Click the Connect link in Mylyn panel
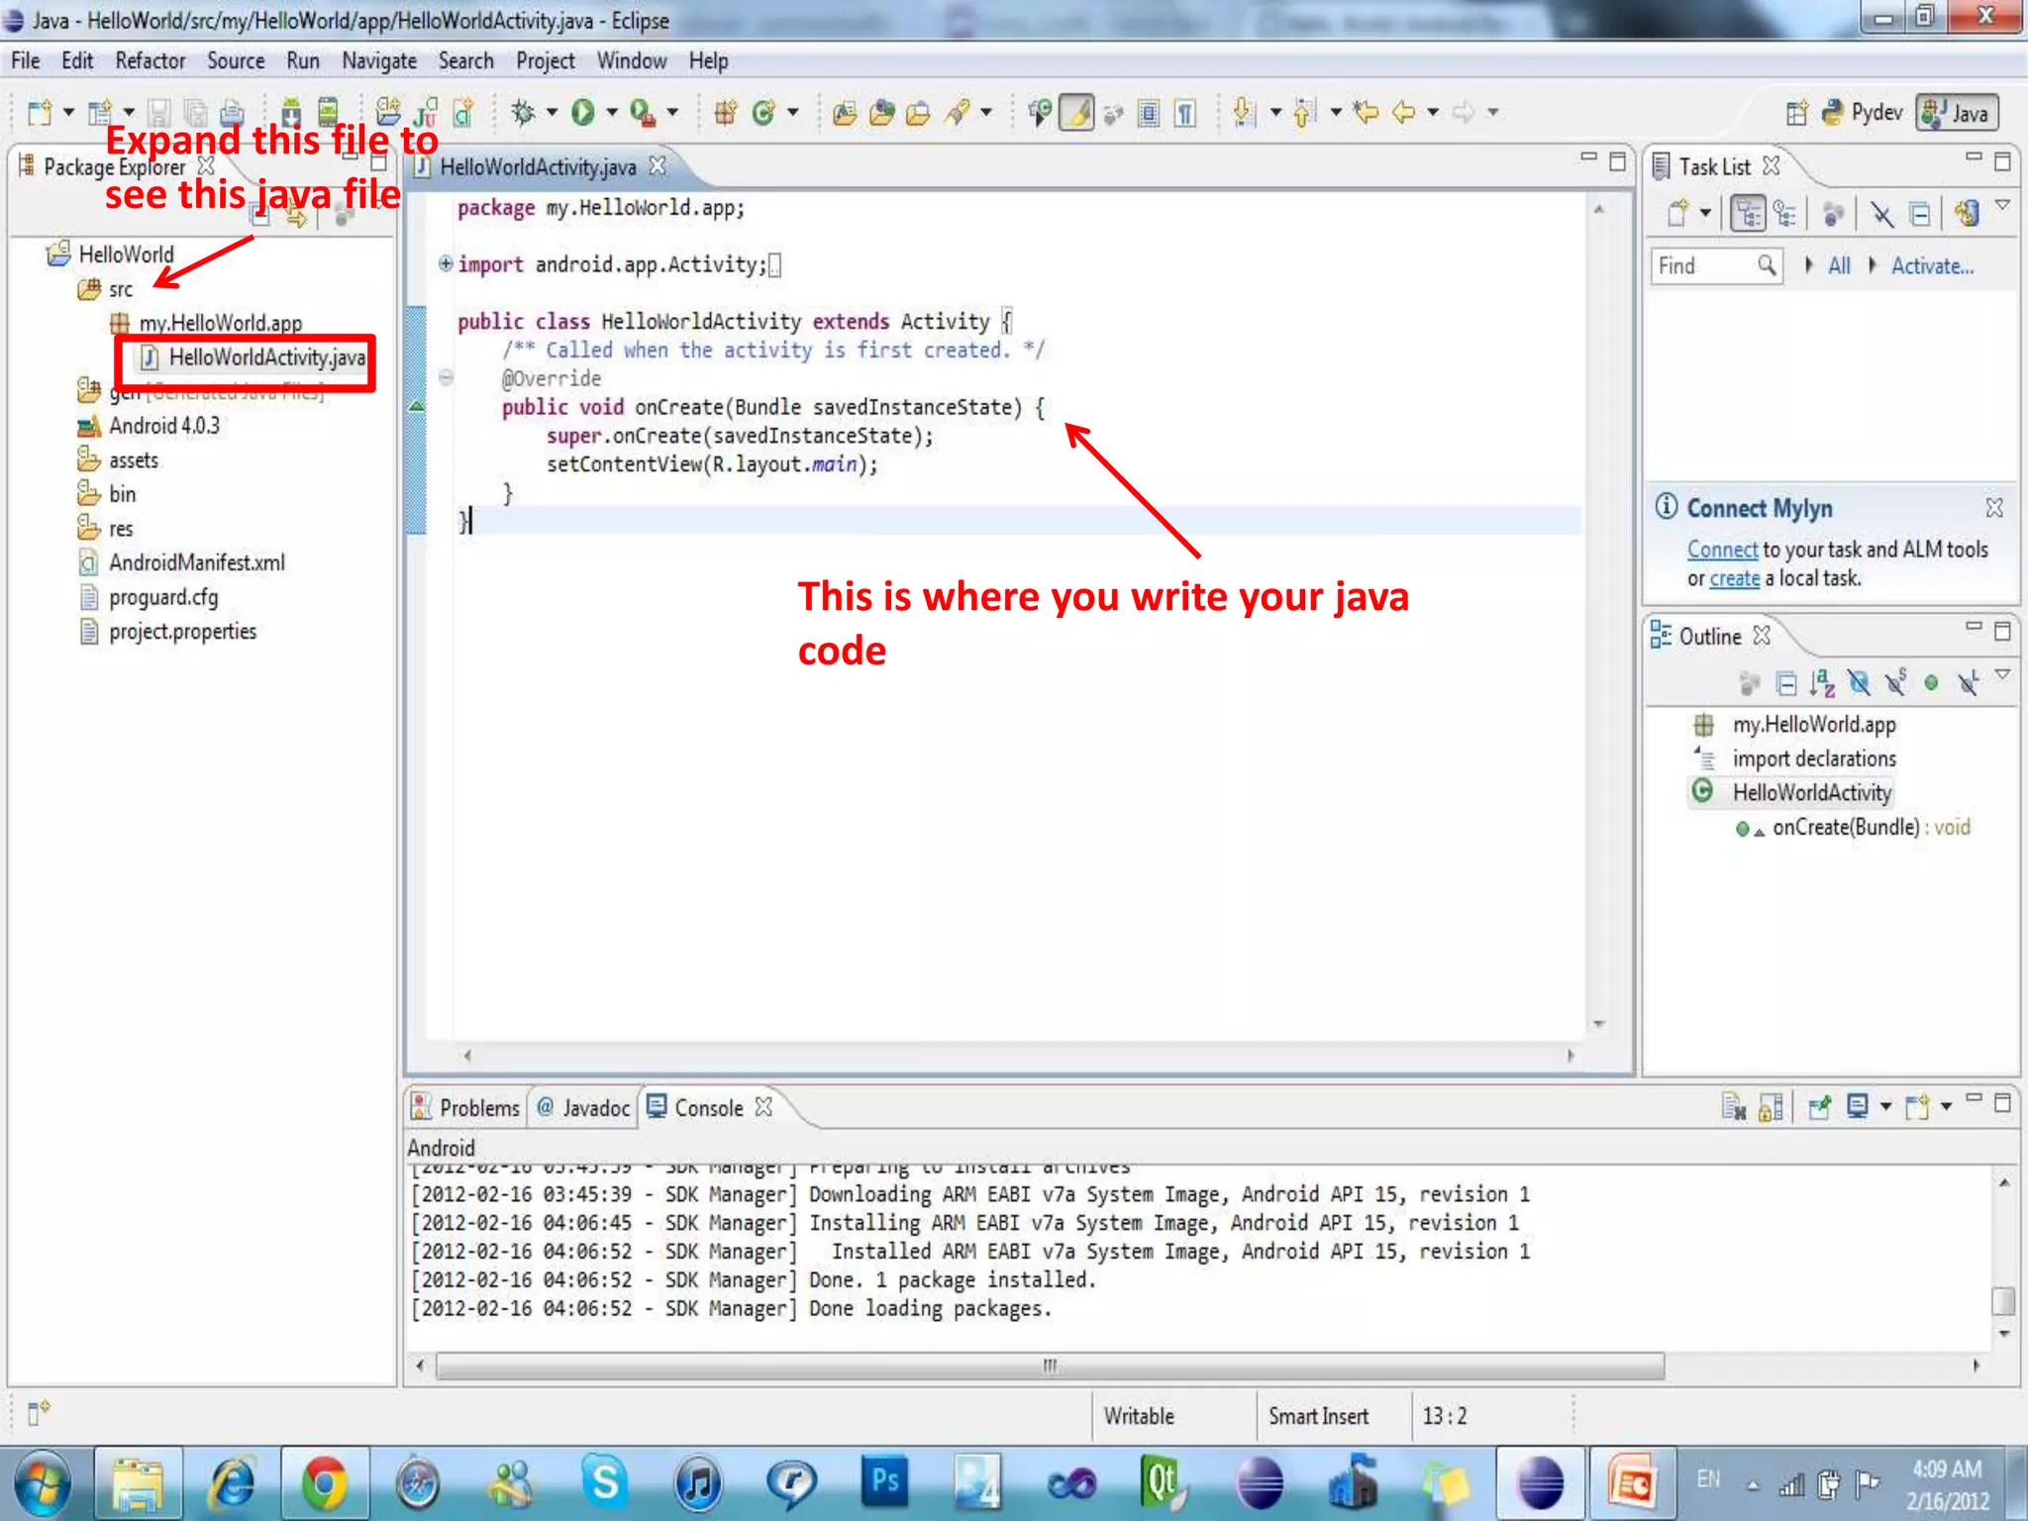This screenshot has height=1521, width=2028. 1722,549
